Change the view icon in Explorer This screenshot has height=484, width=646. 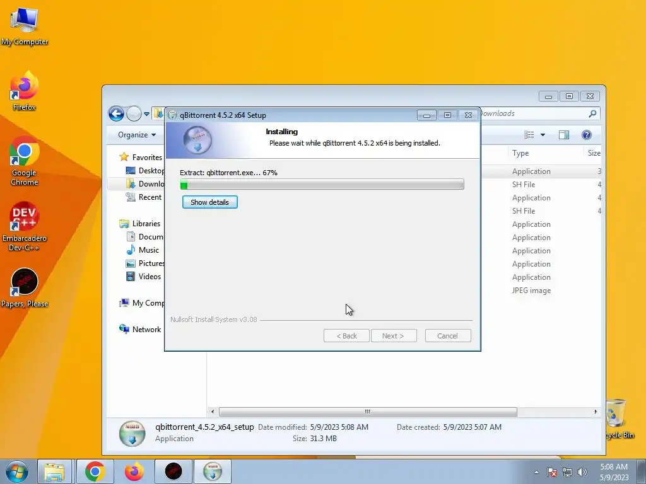[529, 135]
